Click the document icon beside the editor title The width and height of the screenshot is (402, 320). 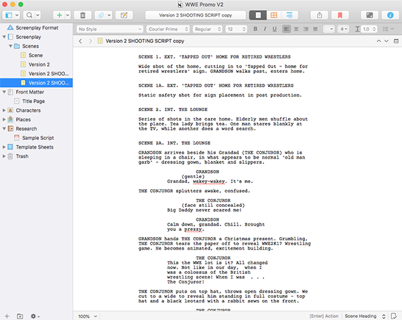[100, 41]
